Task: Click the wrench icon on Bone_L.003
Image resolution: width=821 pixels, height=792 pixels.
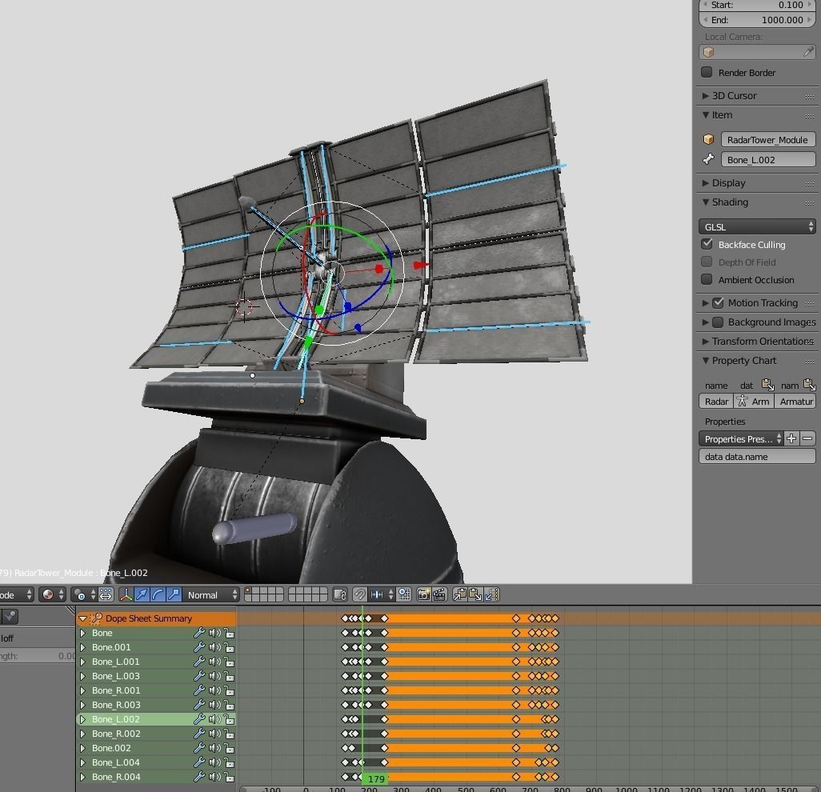Action: pyautogui.click(x=199, y=676)
